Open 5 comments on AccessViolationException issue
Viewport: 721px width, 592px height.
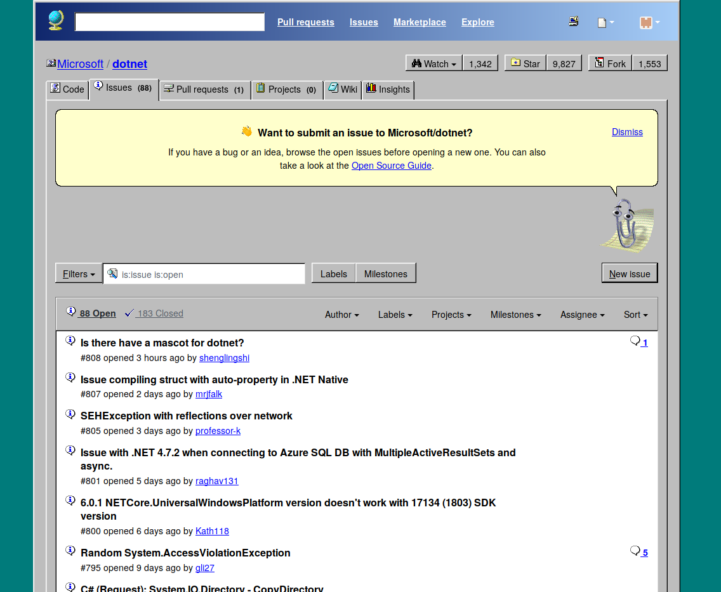click(638, 551)
